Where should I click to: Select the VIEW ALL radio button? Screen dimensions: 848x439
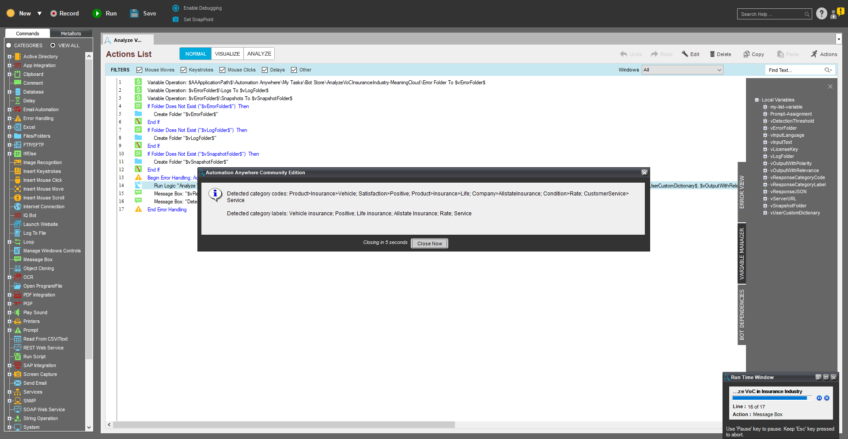(53, 45)
